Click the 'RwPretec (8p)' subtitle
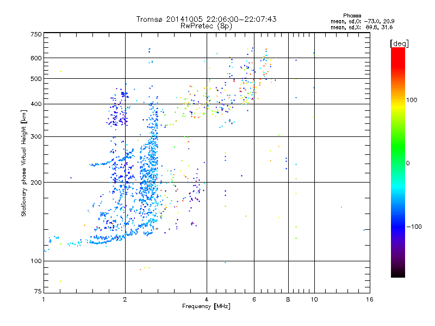 click(x=206, y=26)
